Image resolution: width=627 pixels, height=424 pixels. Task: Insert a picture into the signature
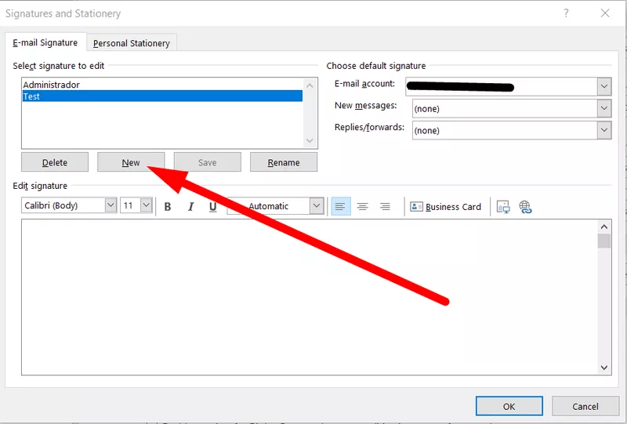pos(503,206)
